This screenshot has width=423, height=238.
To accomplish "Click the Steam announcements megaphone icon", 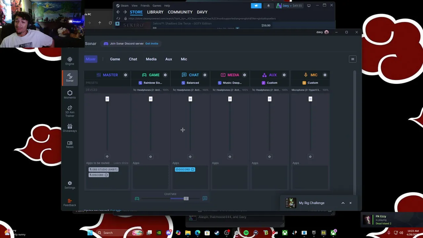I will click(x=256, y=6).
